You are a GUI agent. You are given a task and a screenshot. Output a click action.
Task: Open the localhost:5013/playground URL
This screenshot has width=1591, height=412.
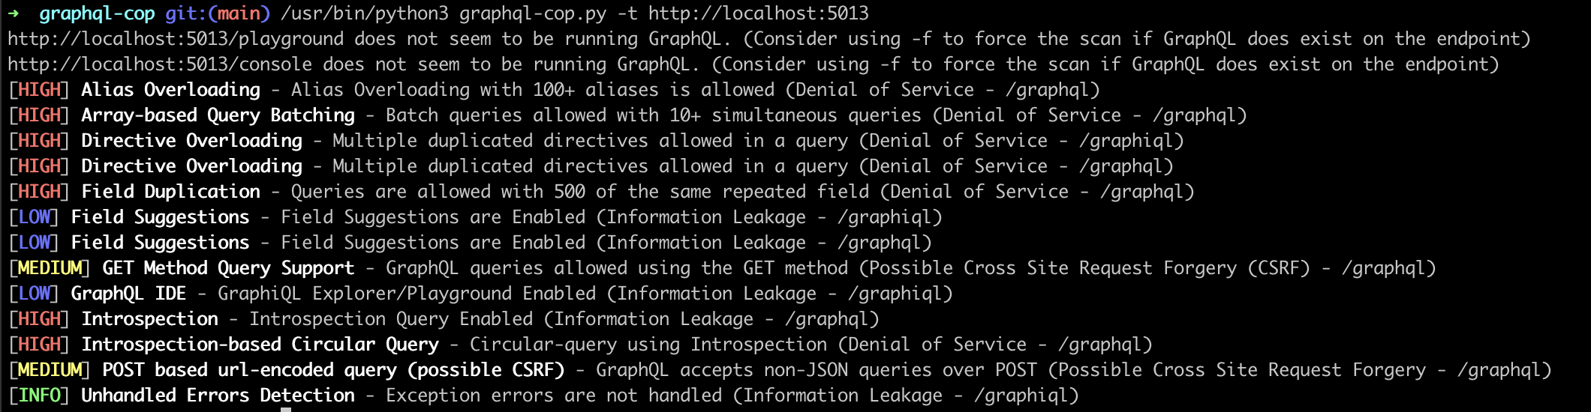176,39
